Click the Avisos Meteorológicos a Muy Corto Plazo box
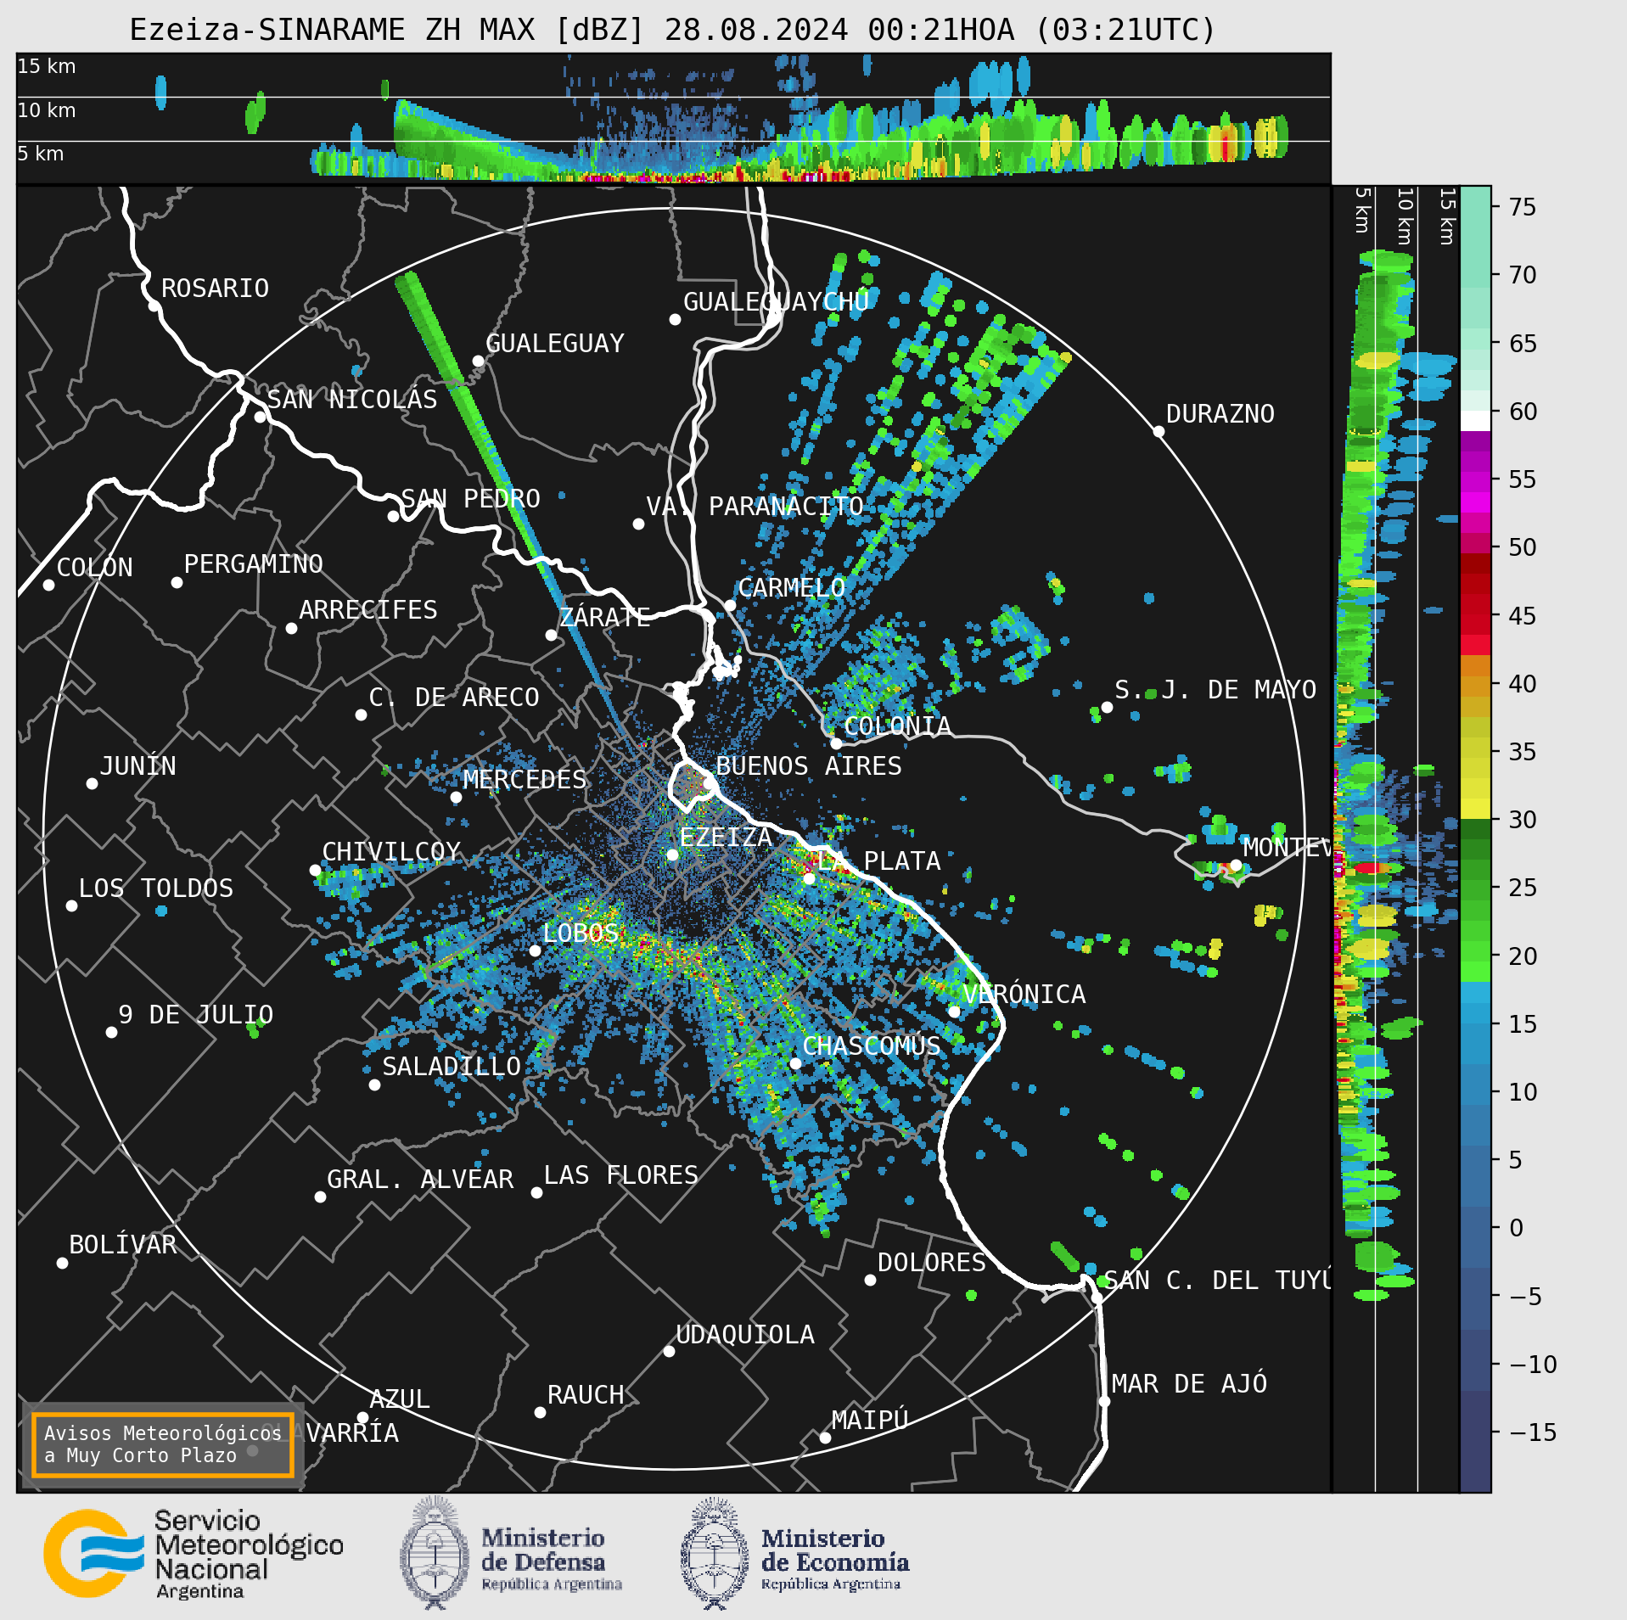1627x1620 pixels. point(162,1444)
